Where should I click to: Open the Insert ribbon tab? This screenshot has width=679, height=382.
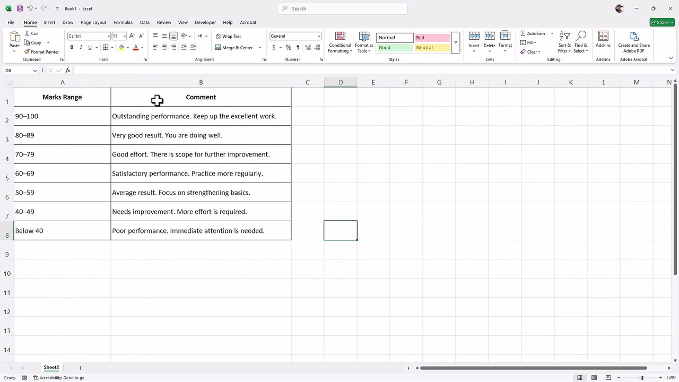[49, 22]
